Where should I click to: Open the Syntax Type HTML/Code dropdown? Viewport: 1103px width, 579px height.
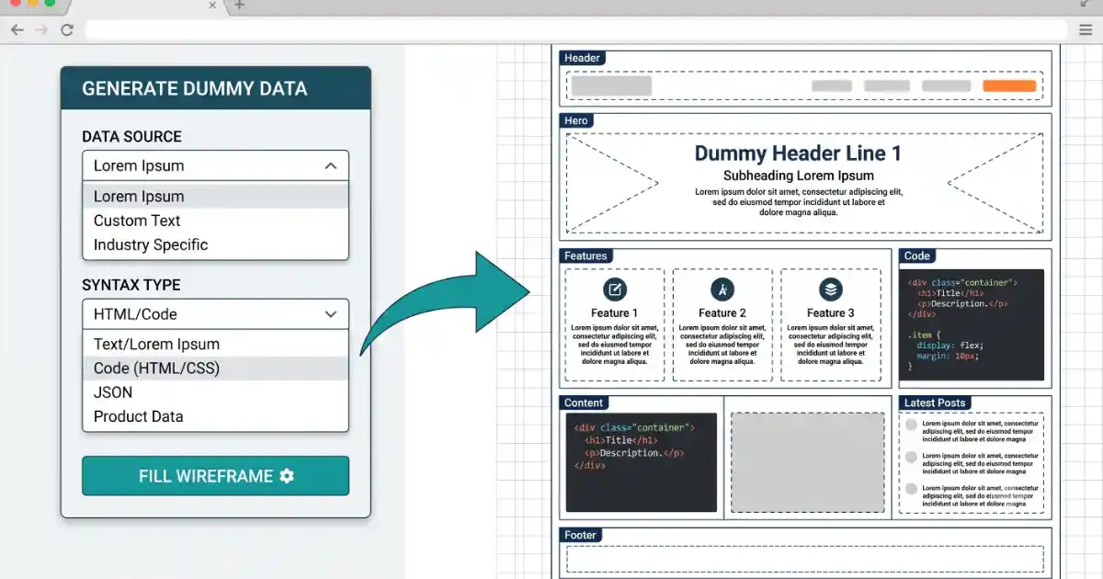[215, 313]
